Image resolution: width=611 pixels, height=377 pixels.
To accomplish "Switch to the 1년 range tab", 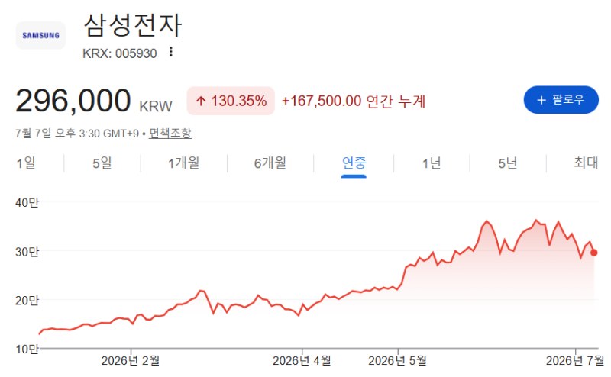I will coord(432,163).
